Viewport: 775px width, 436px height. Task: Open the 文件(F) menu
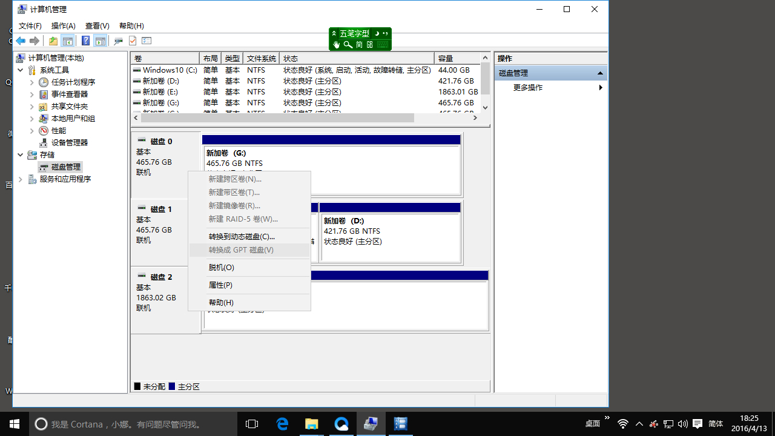tap(30, 26)
